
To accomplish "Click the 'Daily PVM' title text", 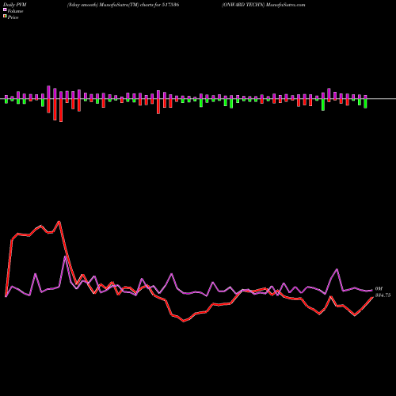I will pyautogui.click(x=15, y=5).
